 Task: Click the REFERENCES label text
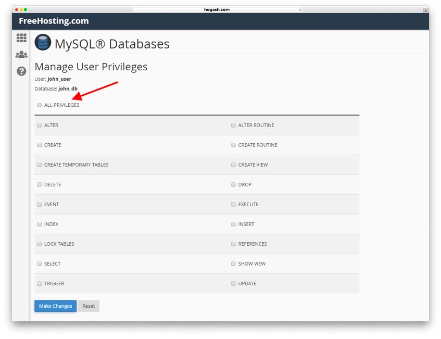point(253,244)
